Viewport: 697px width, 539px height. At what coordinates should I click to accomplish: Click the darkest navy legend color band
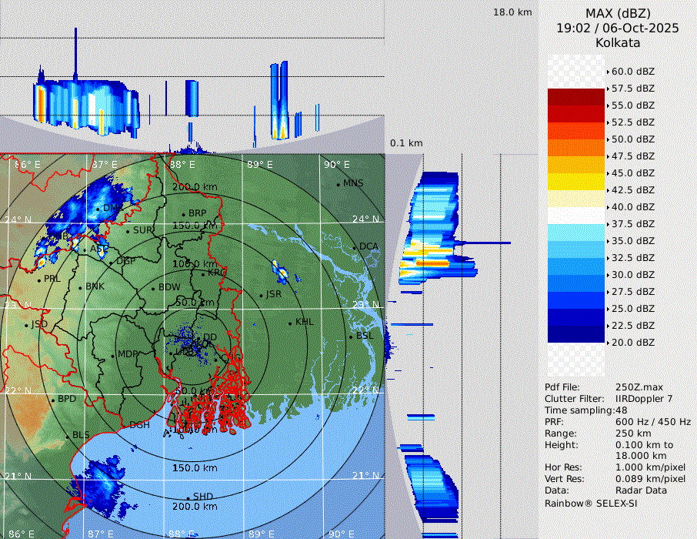(x=575, y=334)
